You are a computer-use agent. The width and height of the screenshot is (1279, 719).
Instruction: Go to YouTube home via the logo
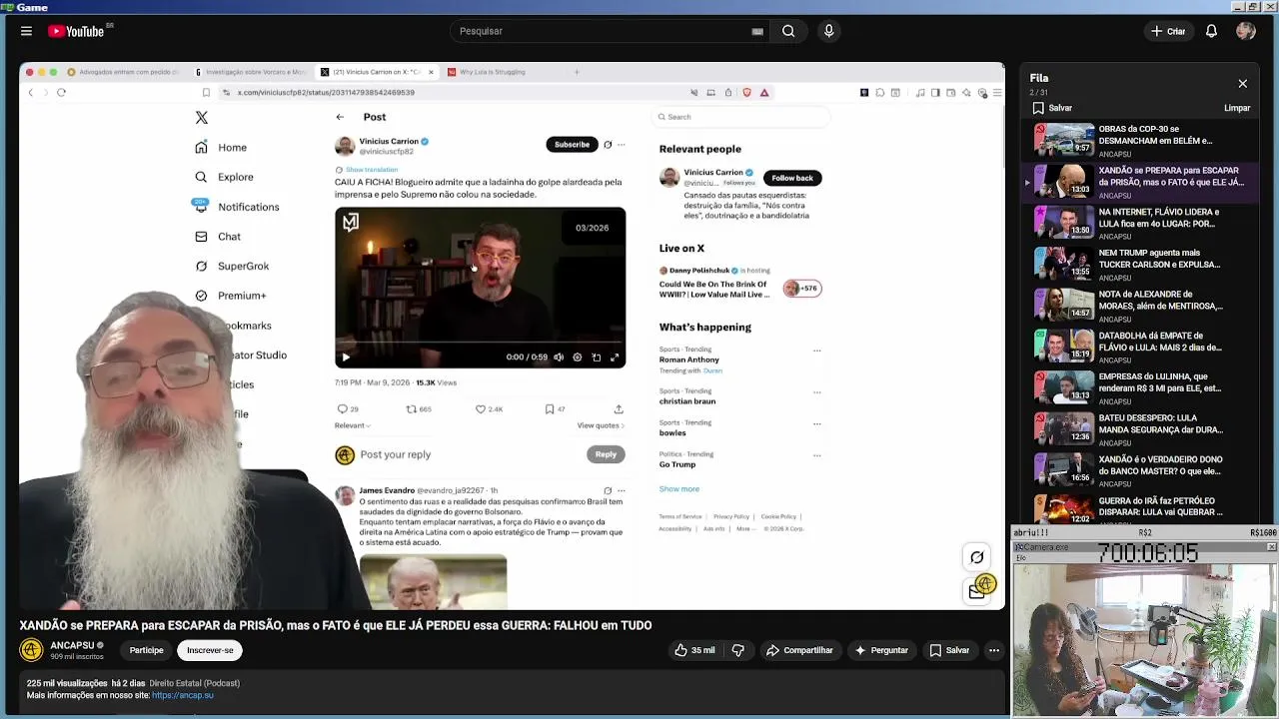coord(78,31)
